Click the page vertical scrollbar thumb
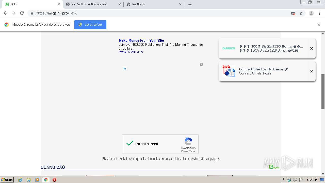 click(x=323, y=91)
